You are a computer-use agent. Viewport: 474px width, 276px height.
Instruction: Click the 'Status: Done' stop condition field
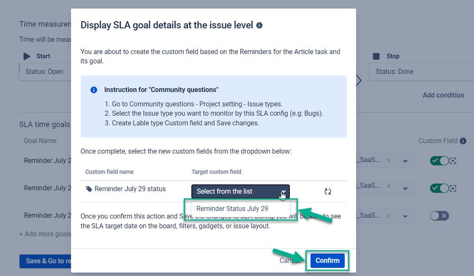click(421, 72)
